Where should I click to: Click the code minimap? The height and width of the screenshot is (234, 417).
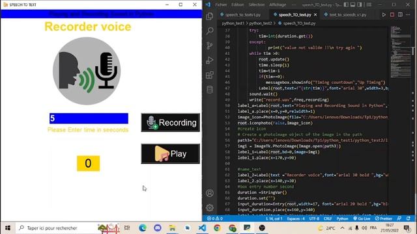point(401,52)
